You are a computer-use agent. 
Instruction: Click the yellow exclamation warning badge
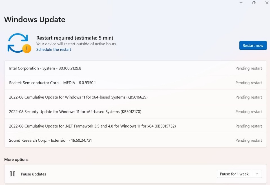click(27, 49)
